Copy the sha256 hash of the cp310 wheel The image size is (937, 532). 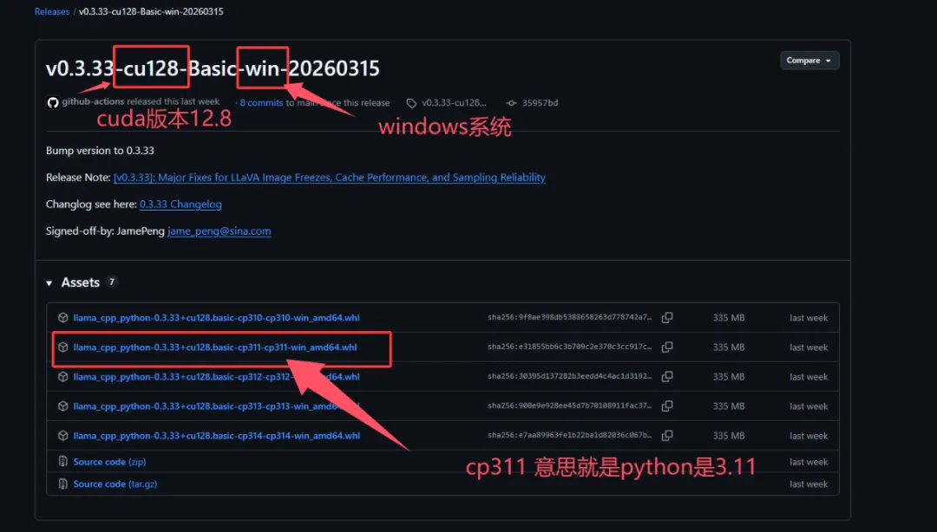click(667, 318)
